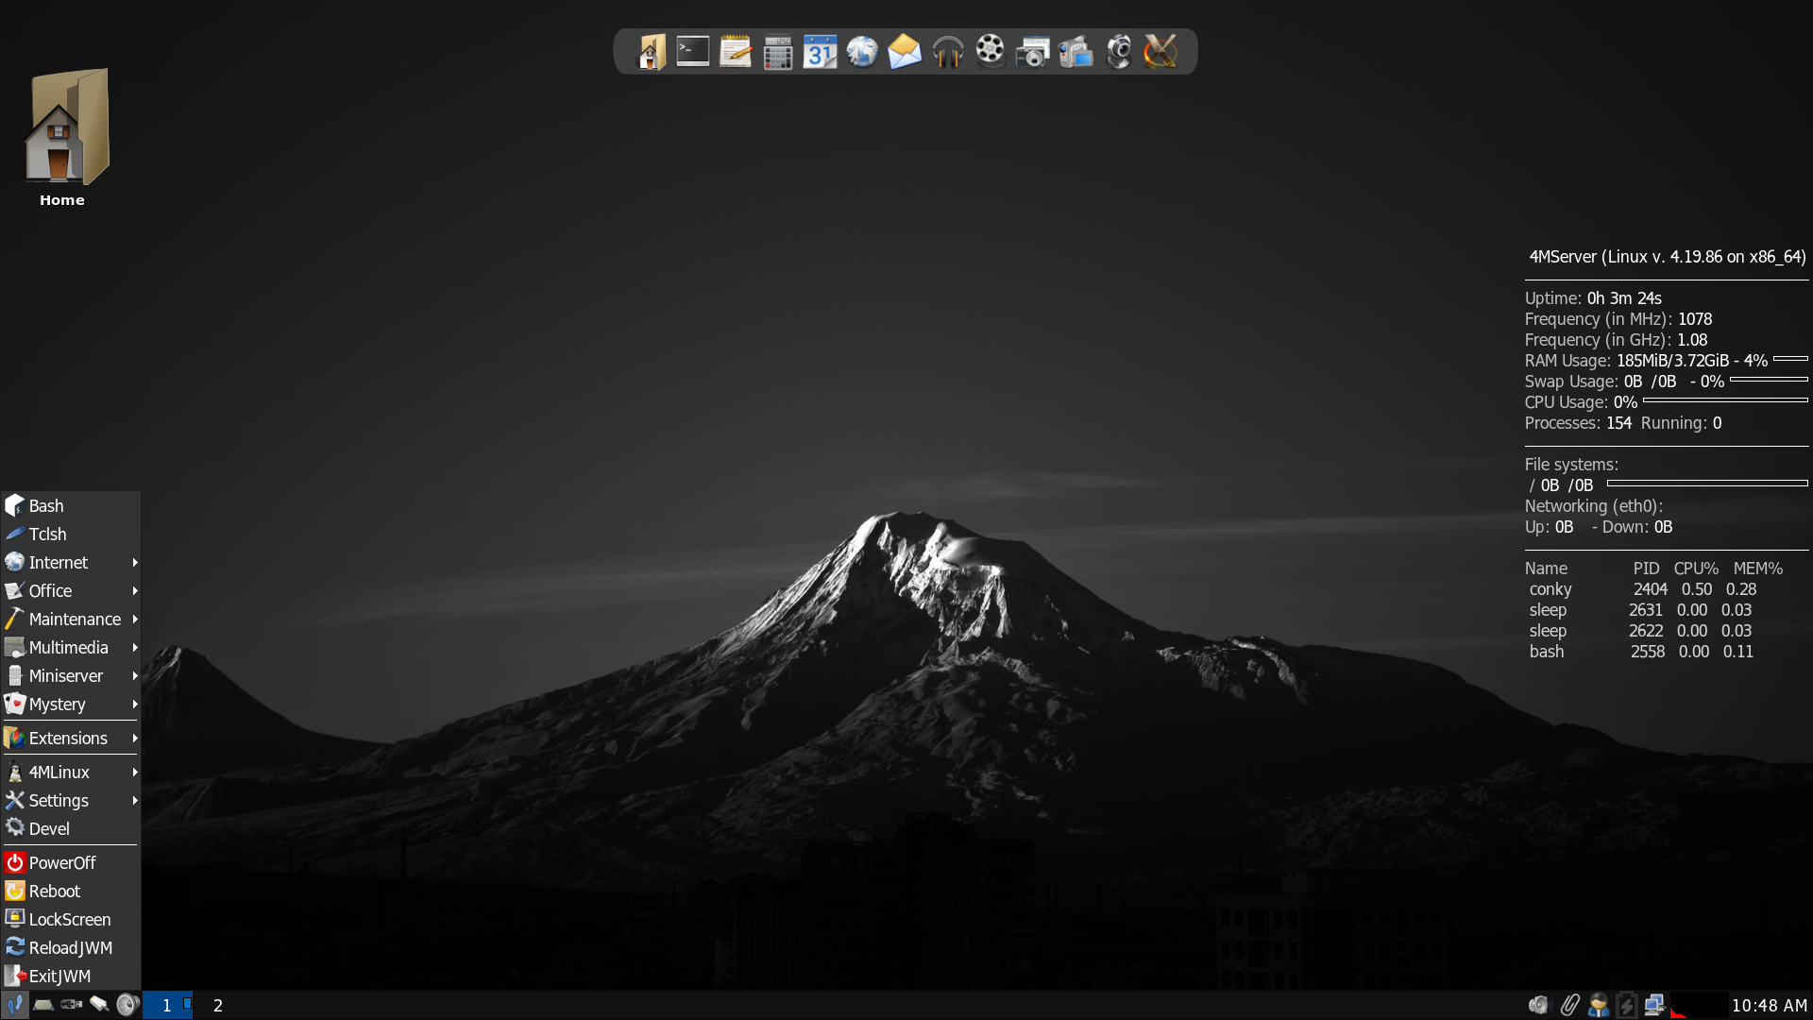Click the user avatar icon in tray
The width and height of the screenshot is (1813, 1020).
(x=1598, y=1005)
